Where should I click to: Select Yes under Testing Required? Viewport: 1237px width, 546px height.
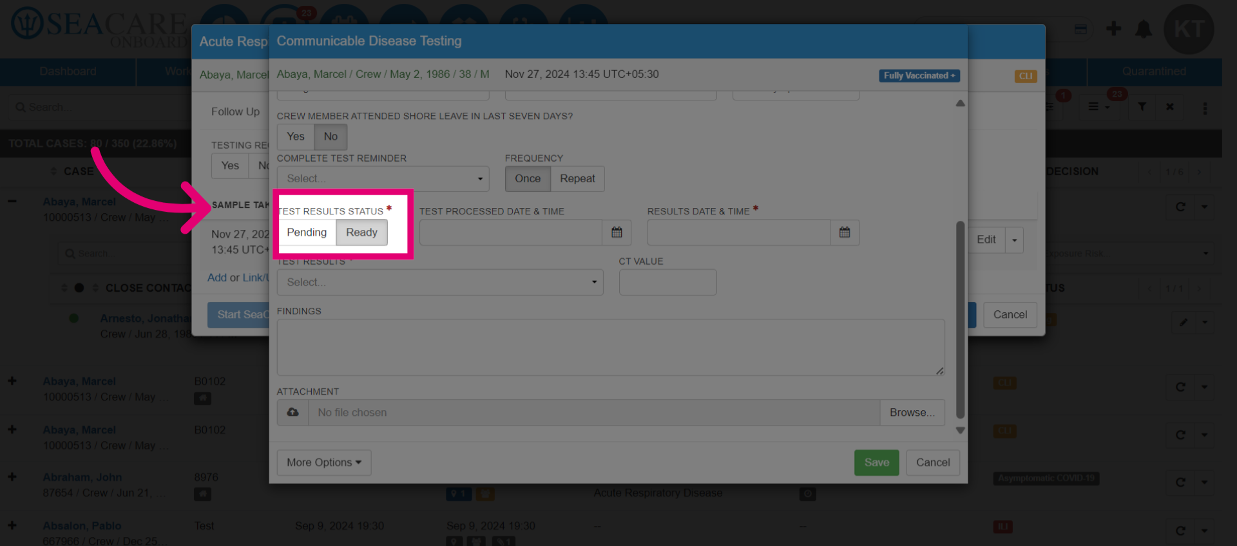pyautogui.click(x=230, y=165)
